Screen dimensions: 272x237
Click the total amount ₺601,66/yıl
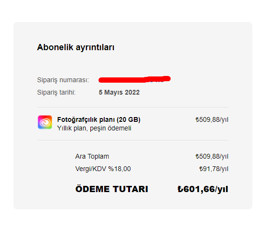point(203,189)
